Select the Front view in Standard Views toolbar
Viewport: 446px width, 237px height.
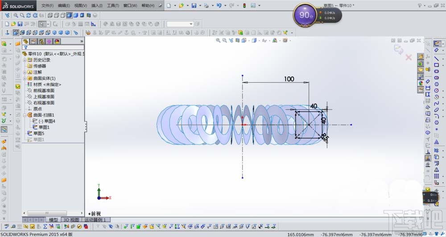coord(16,32)
